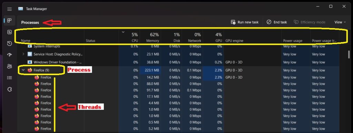Click the vertical scrollbar thumb
353x133 pixels.
[349, 54]
